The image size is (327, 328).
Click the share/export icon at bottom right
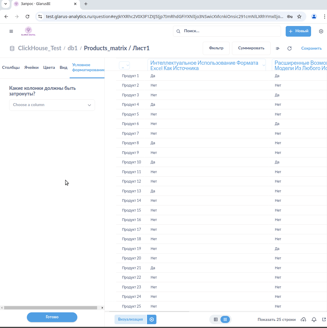pos(324,319)
